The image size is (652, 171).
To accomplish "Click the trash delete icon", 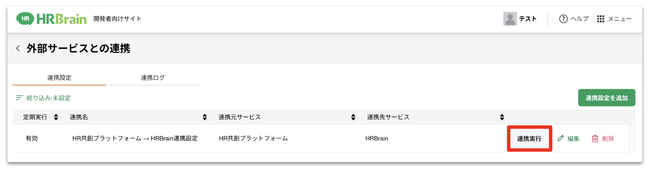I will pyautogui.click(x=595, y=139).
